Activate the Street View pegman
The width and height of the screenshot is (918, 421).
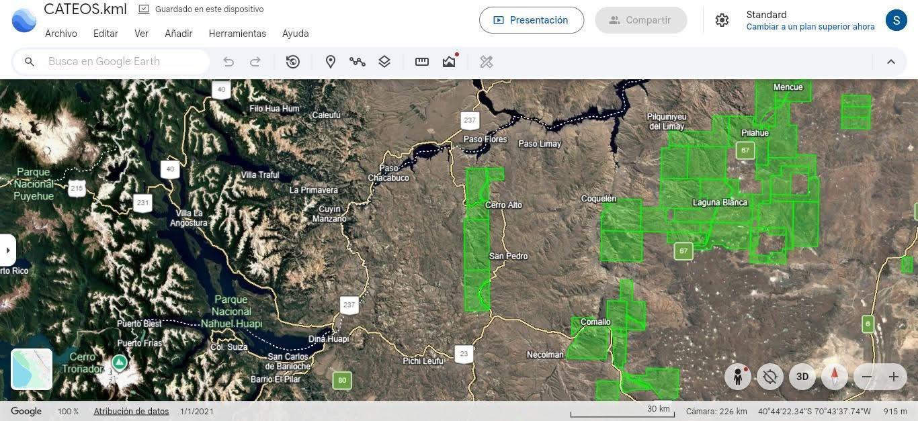[x=738, y=377]
